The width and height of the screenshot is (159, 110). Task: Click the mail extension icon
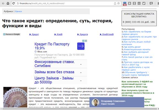(x=139, y=4)
